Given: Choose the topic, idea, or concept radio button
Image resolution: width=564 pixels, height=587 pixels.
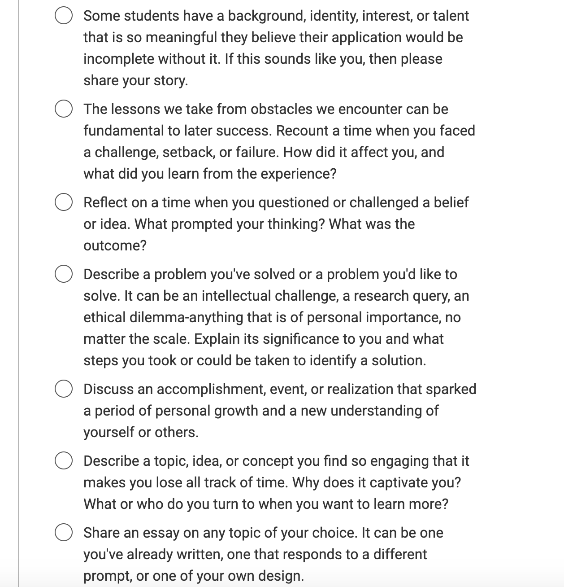Looking at the screenshot, I should click(64, 461).
